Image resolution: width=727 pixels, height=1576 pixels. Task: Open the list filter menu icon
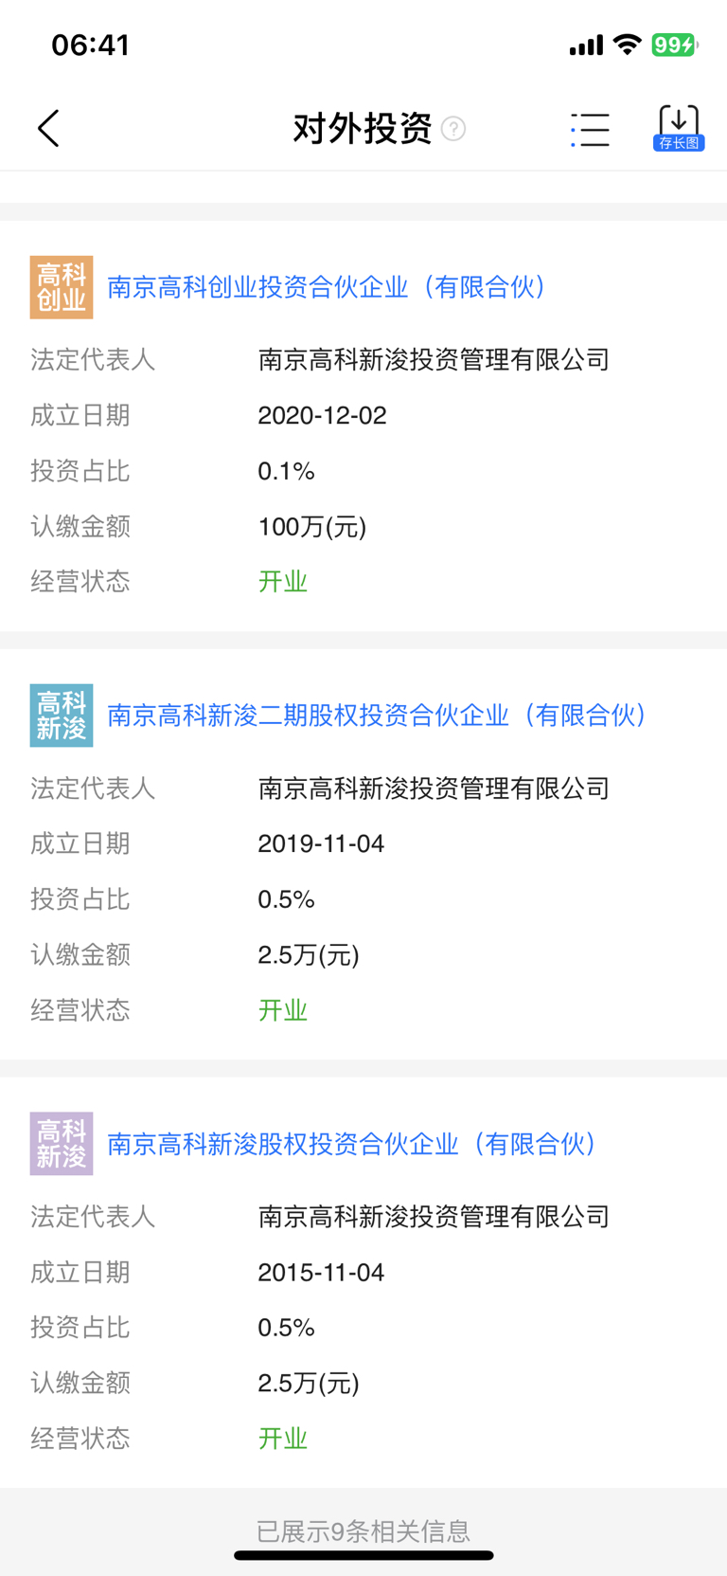[x=590, y=129]
